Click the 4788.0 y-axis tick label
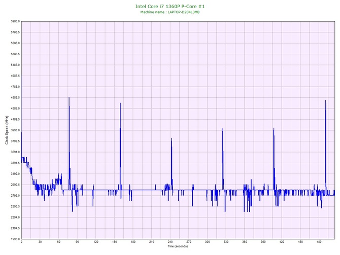Viewport: 340px width, 255px height. (15, 87)
